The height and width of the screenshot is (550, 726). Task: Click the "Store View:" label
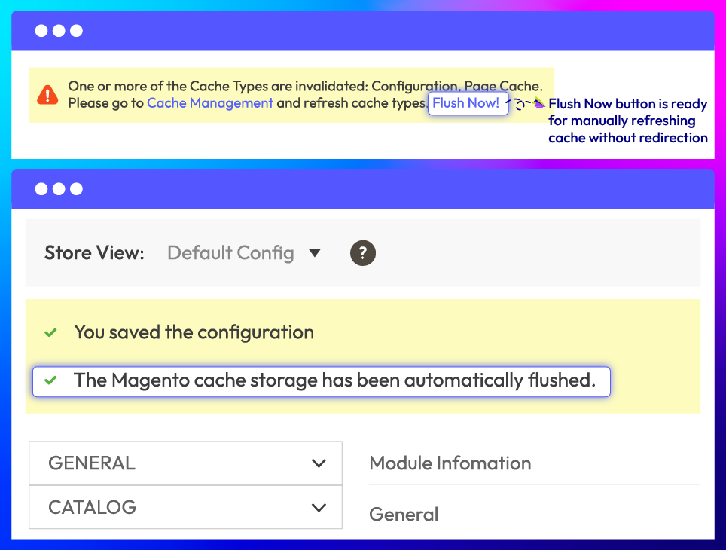point(94,253)
